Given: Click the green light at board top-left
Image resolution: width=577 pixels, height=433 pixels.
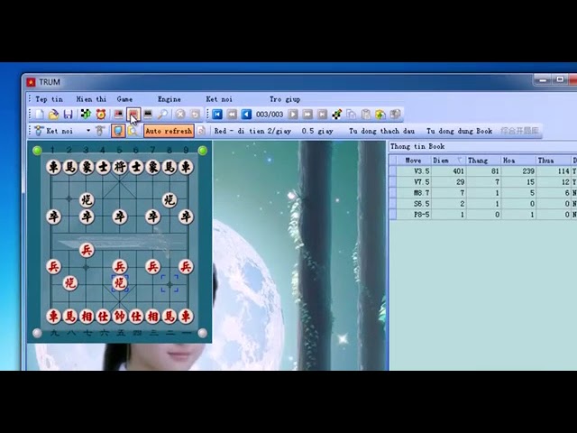Looking at the screenshot, I should click(37, 151).
